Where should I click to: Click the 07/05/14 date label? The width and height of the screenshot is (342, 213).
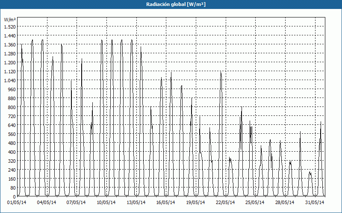tap(76, 202)
